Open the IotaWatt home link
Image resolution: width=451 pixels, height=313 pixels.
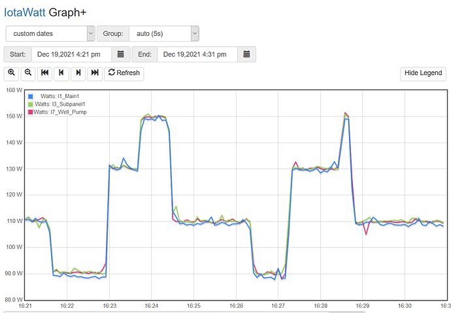pyautogui.click(x=25, y=12)
